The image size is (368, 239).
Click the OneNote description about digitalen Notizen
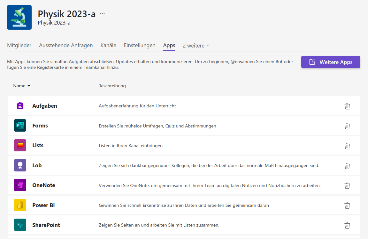(x=210, y=185)
